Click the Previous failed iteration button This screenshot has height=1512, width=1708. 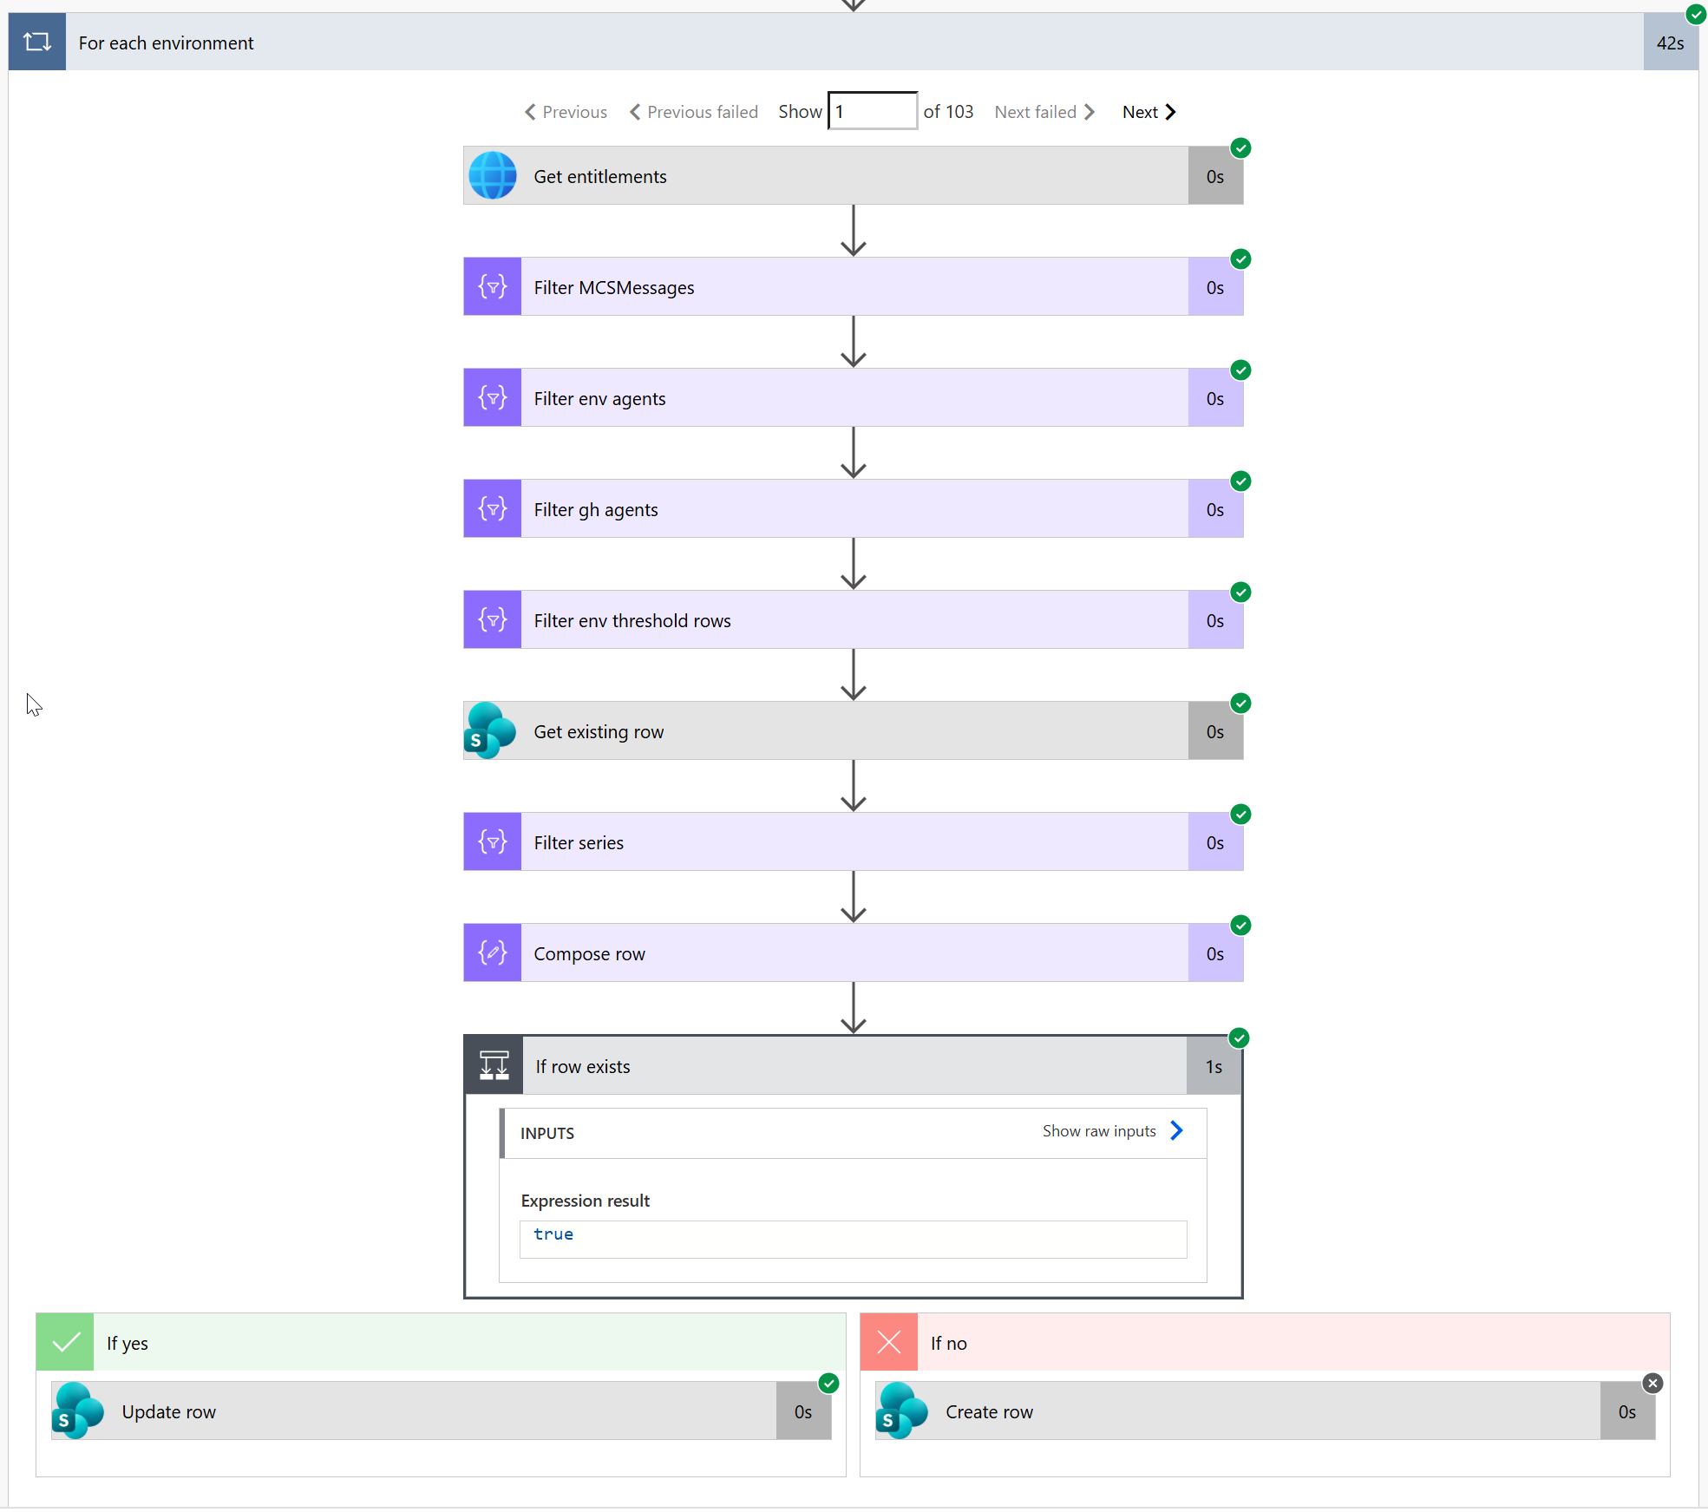tap(694, 112)
